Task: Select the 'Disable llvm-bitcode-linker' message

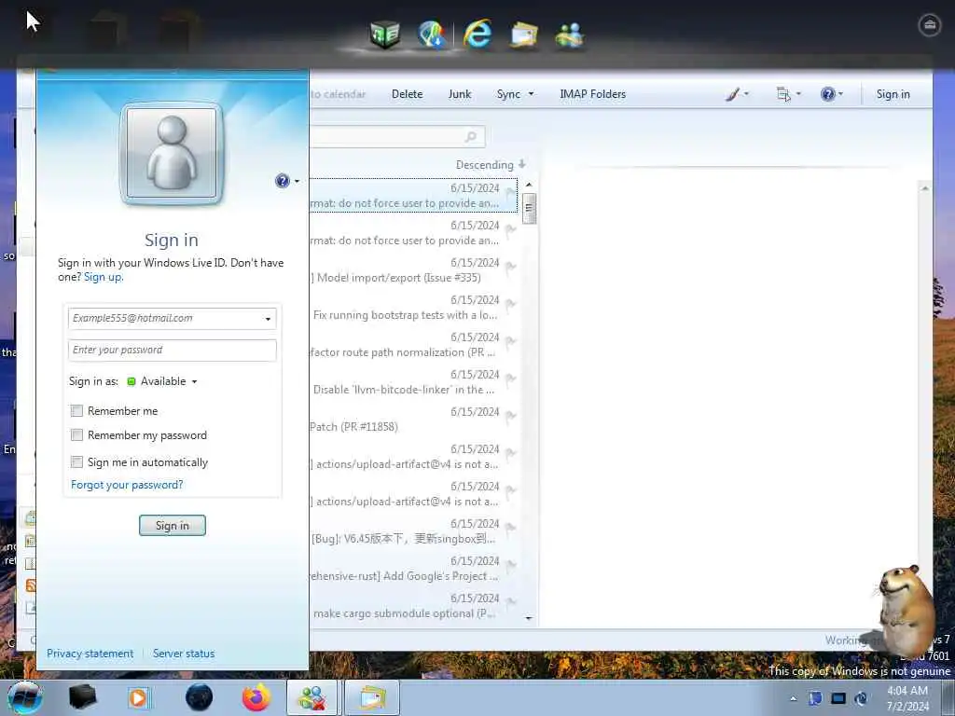Action: tap(413, 382)
